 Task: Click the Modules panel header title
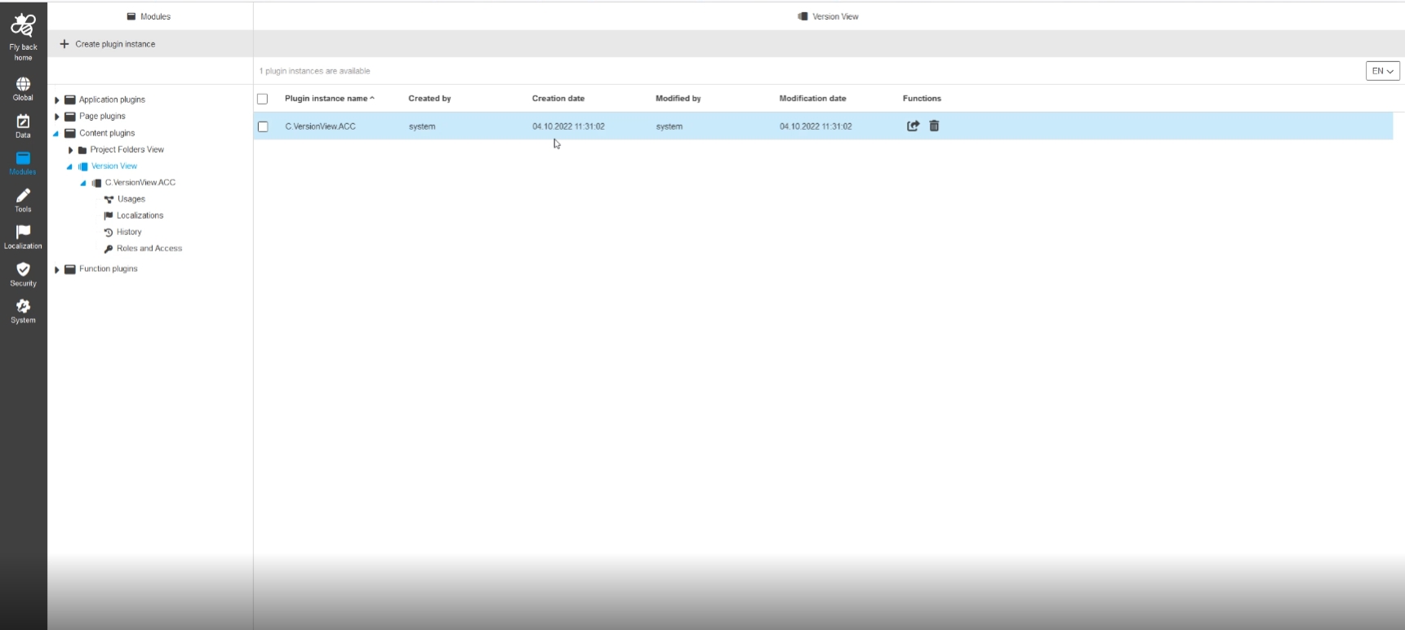click(155, 16)
